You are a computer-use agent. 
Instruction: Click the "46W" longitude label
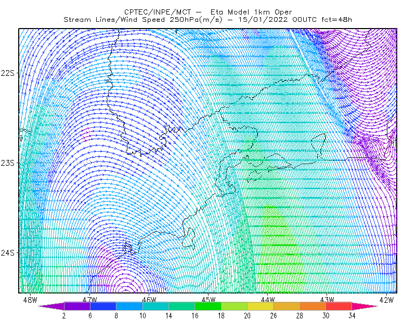point(149,300)
